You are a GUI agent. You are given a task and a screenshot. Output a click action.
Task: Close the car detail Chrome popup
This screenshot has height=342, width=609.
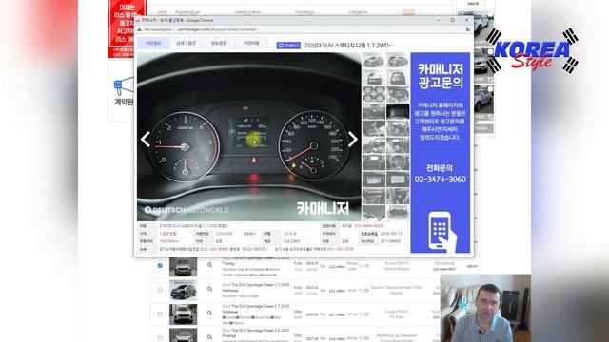coord(467,20)
